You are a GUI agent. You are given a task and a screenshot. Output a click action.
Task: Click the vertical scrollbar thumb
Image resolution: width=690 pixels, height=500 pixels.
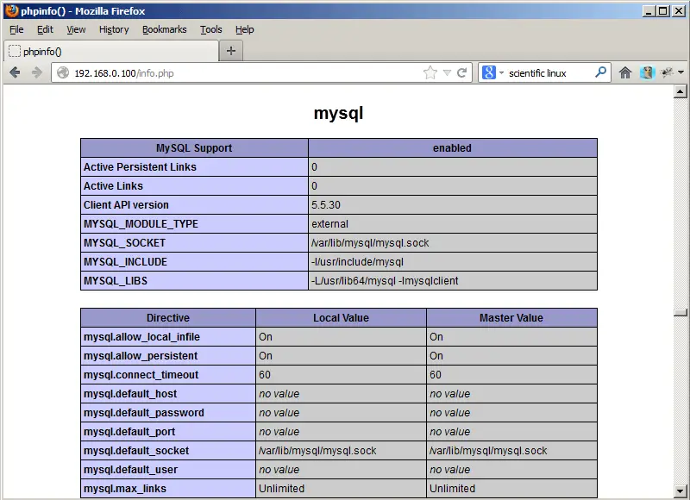tap(681, 312)
